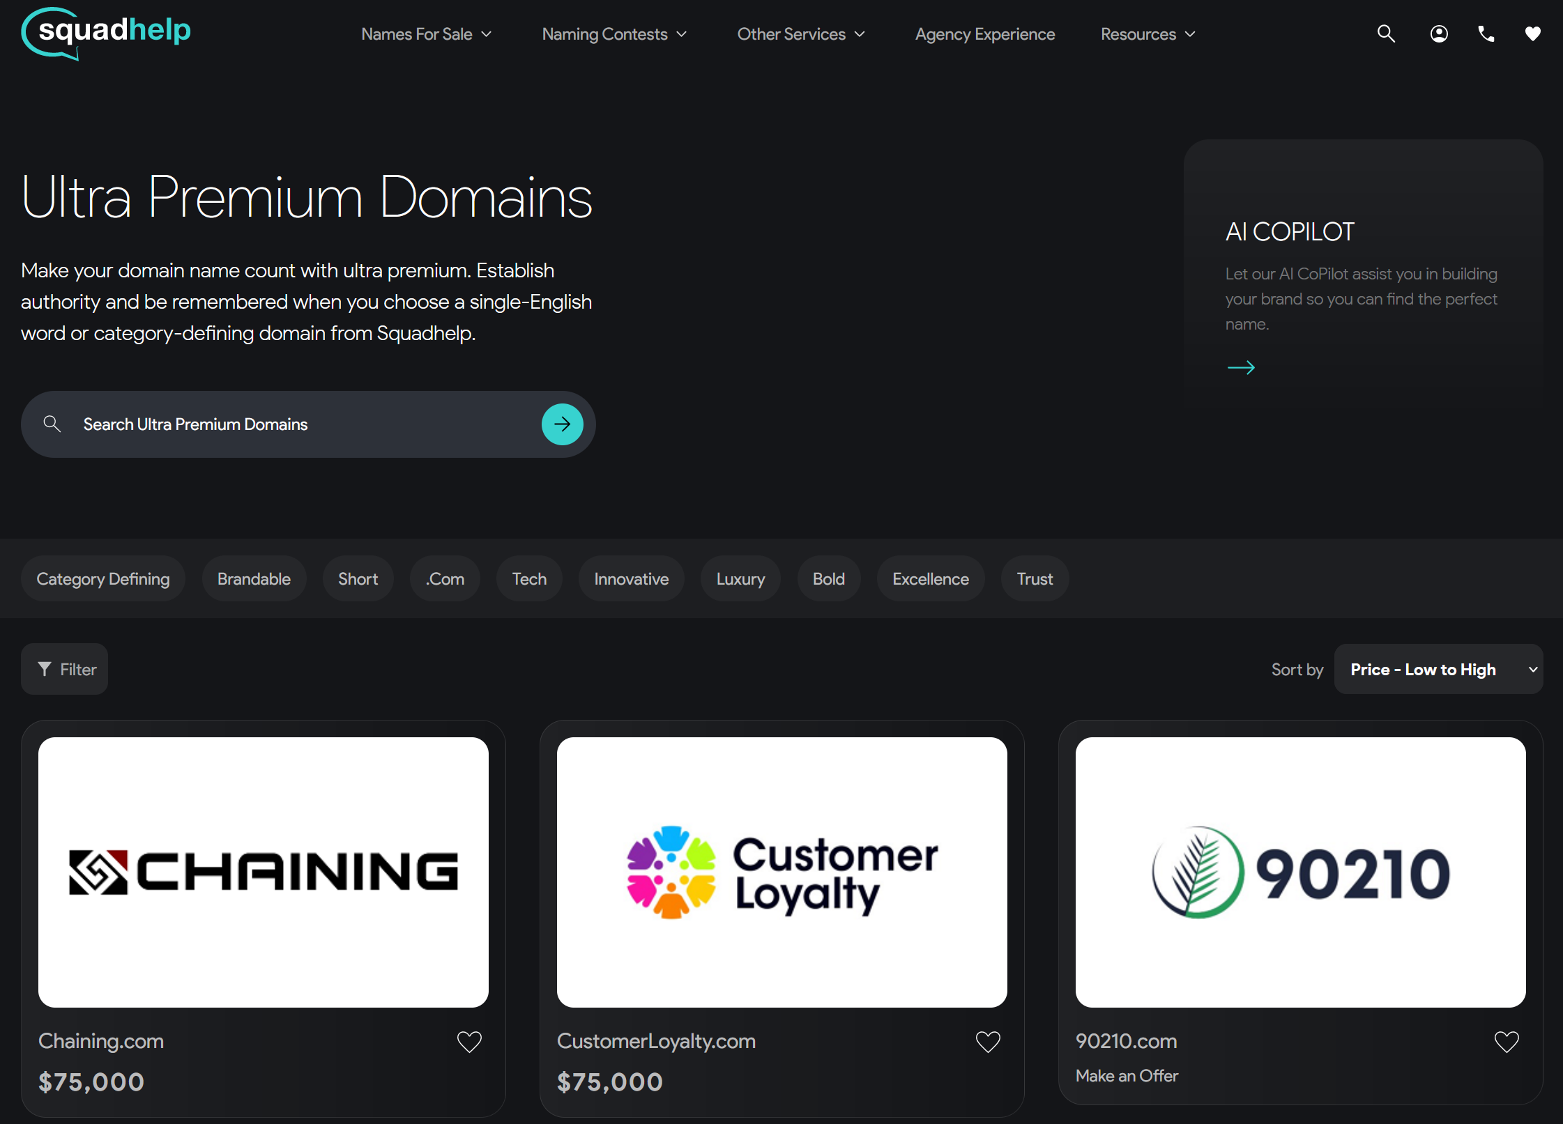This screenshot has height=1124, width=1563.
Task: Focus the Search Ultra Premium Domains field
Action: click(x=308, y=424)
